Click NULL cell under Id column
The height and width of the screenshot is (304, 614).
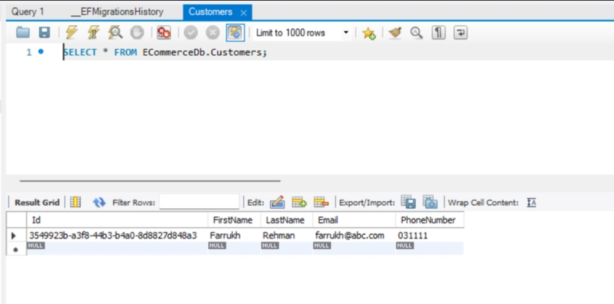117,249
